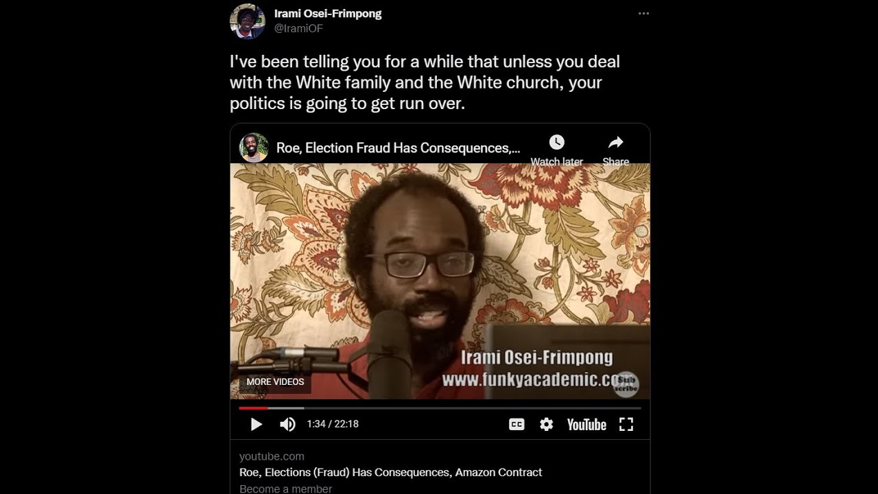Play the embedded YouTube video
Viewport: 878px width, 494px height.
tap(257, 425)
